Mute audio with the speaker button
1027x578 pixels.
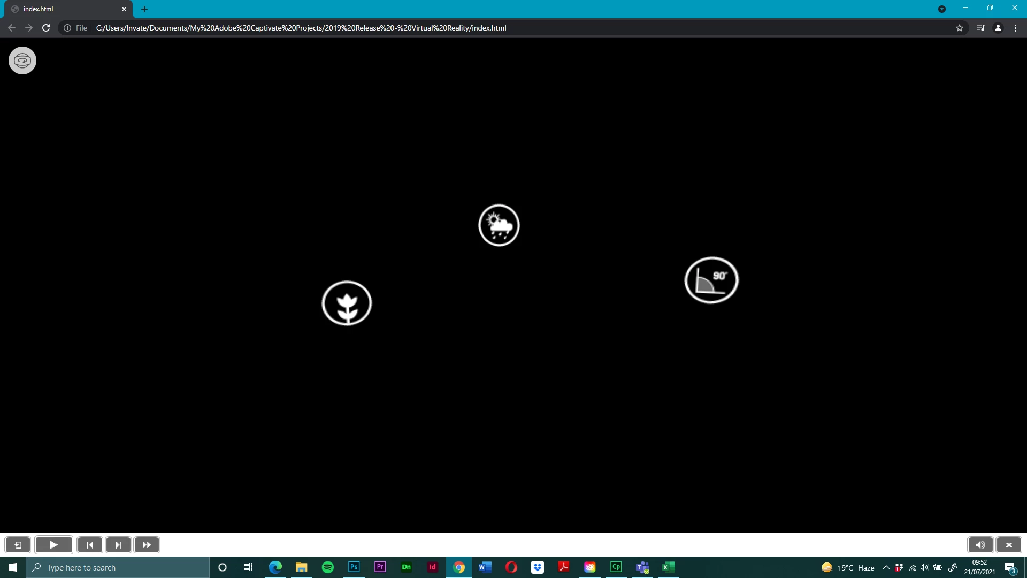pyautogui.click(x=980, y=545)
